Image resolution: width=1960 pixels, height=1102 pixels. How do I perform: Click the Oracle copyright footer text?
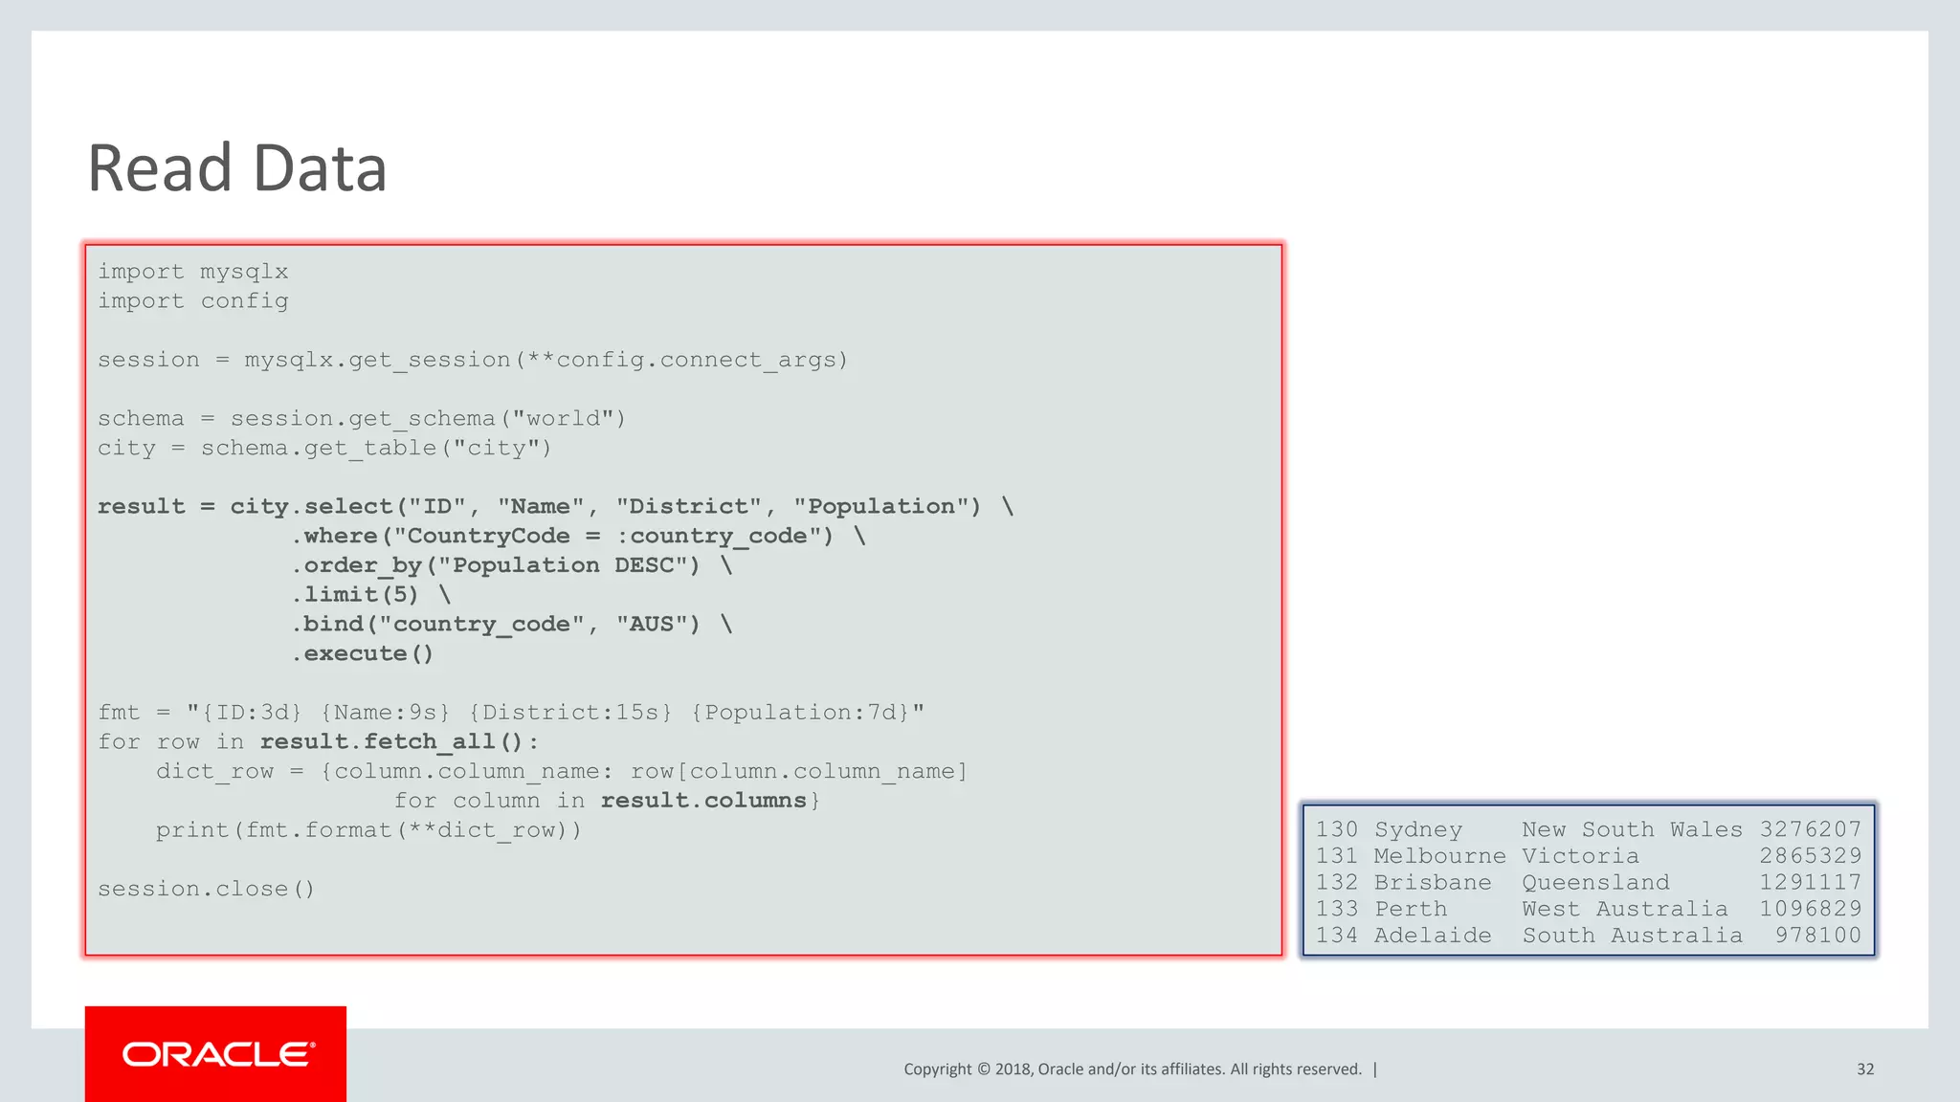click(1132, 1069)
